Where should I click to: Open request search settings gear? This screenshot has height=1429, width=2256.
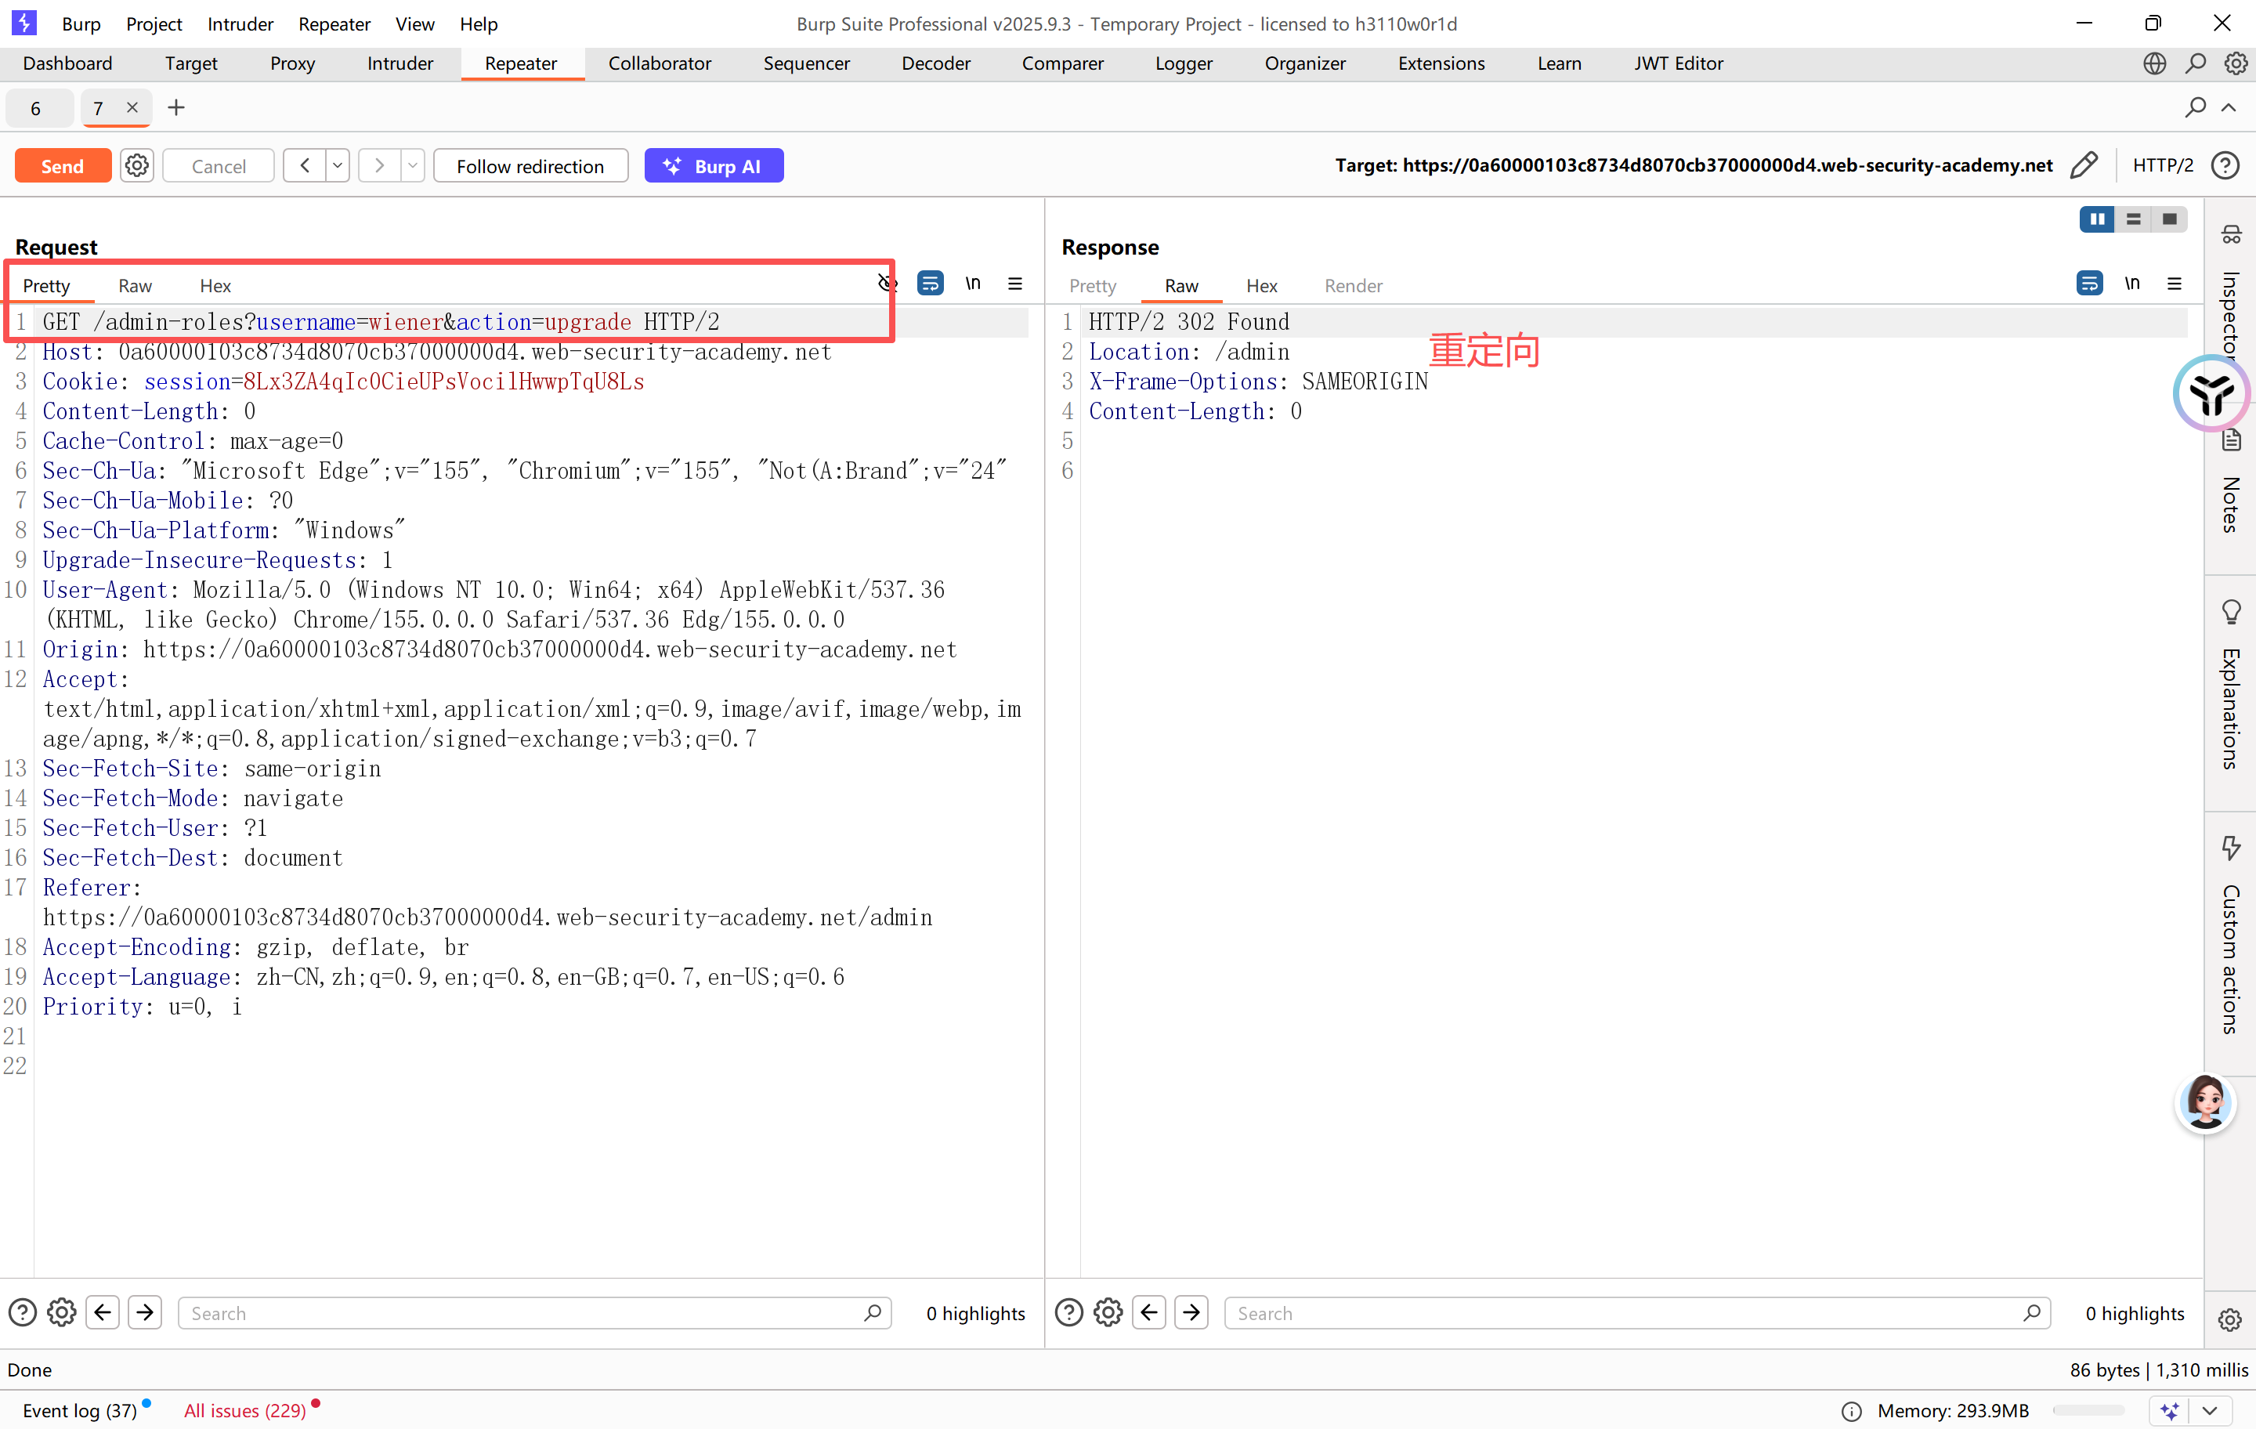[62, 1313]
